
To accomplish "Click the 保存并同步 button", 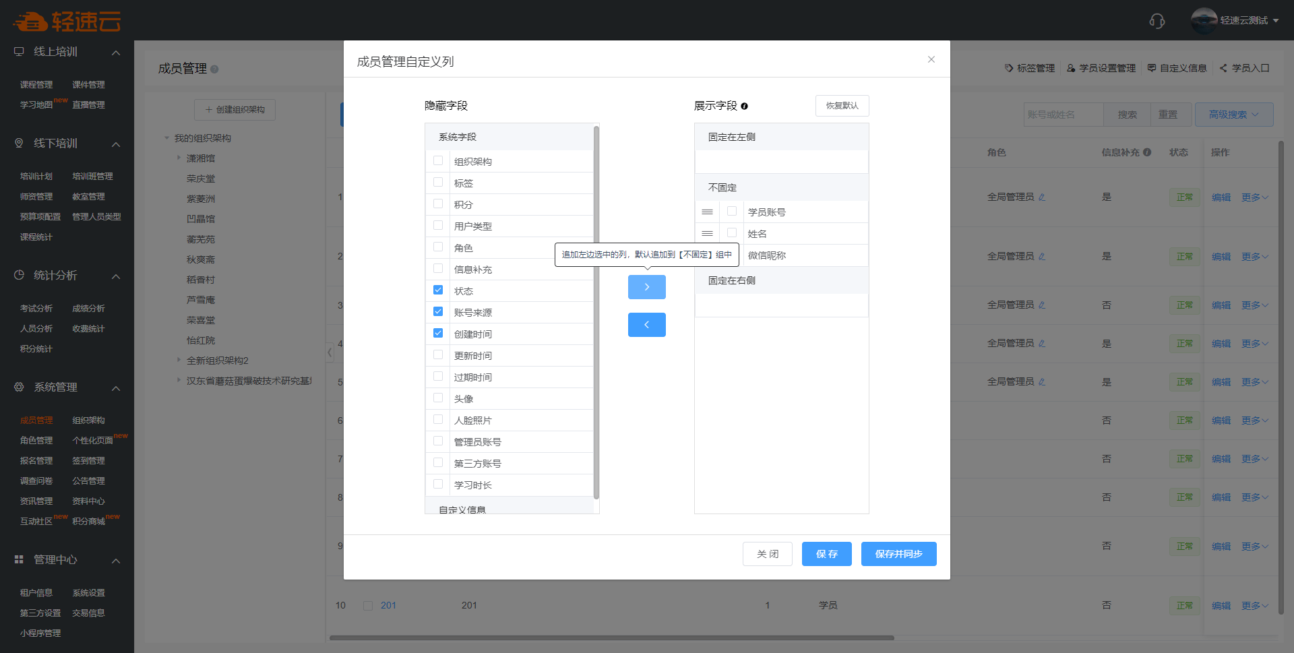I will 898,554.
